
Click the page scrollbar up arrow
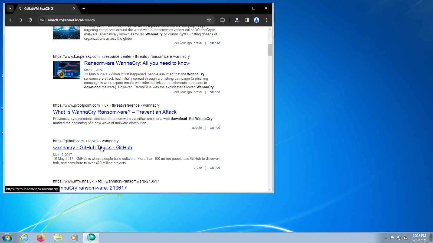(270, 29)
